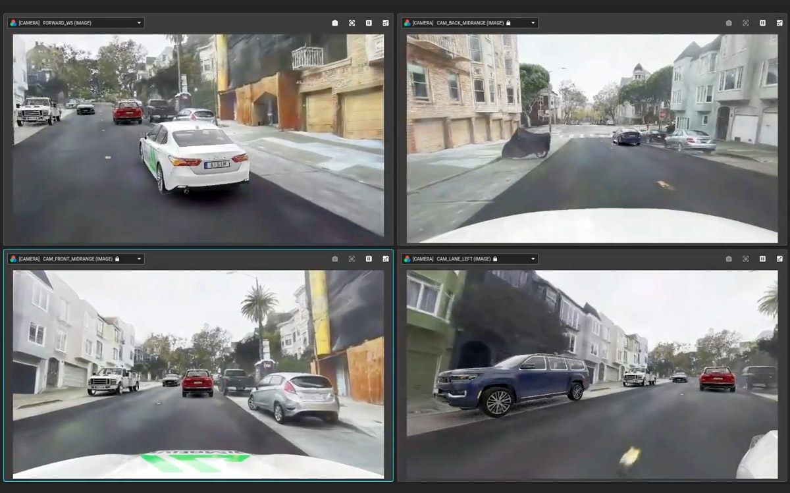Image resolution: width=790 pixels, height=493 pixels.
Task: Open layout options for the FORWARD_WS panel
Action: [386, 23]
